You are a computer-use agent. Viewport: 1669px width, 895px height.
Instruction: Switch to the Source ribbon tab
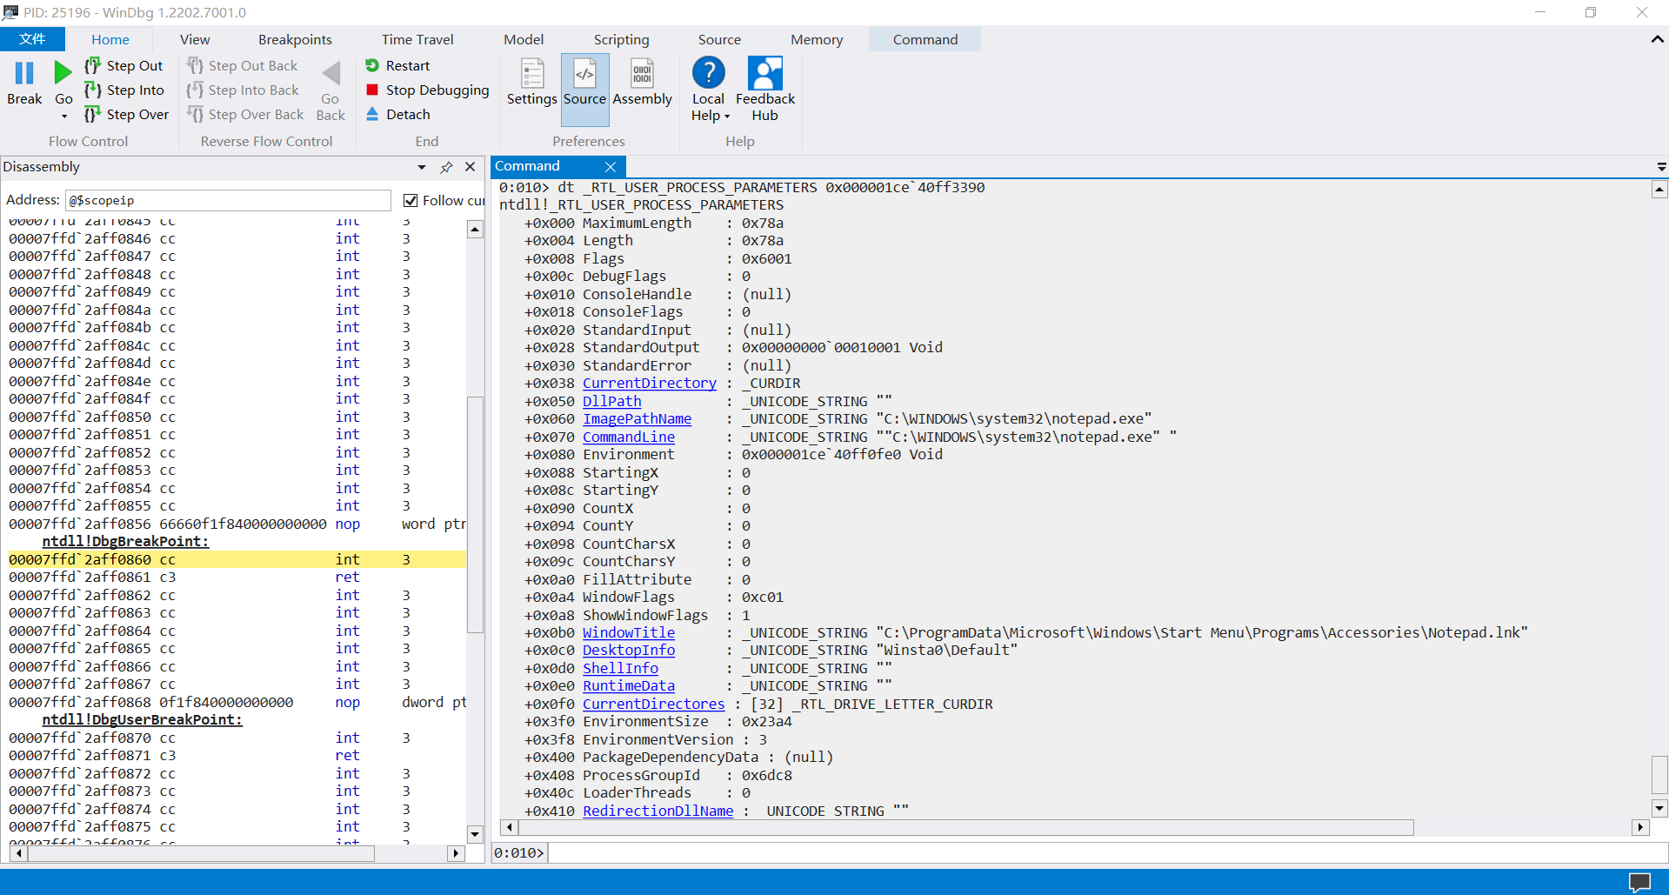point(719,39)
